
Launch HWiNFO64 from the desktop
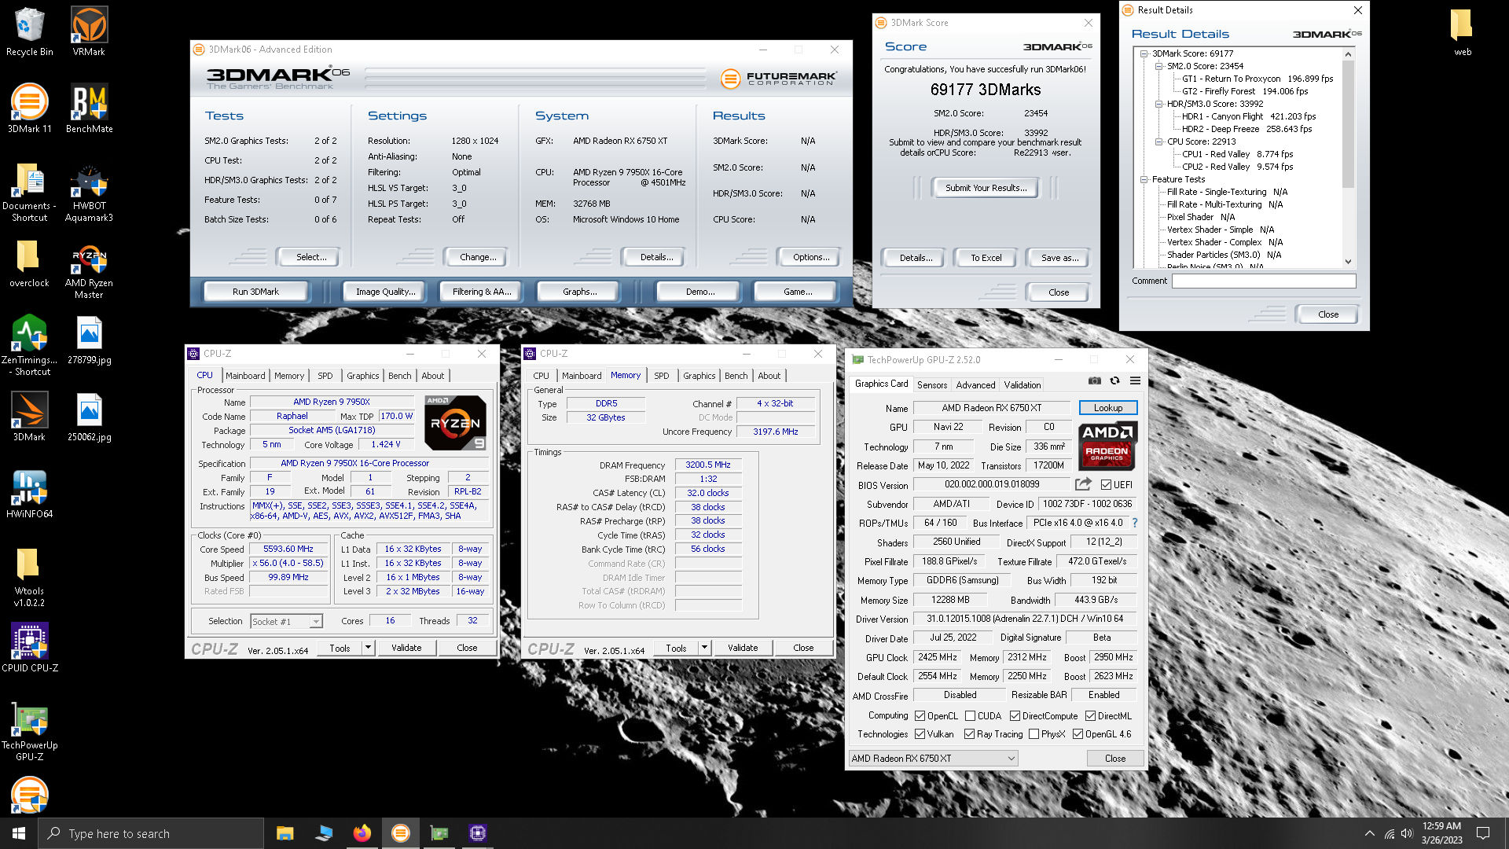pyautogui.click(x=29, y=494)
